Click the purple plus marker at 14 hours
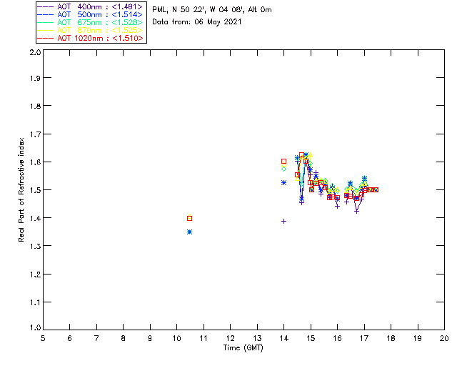 (x=284, y=221)
